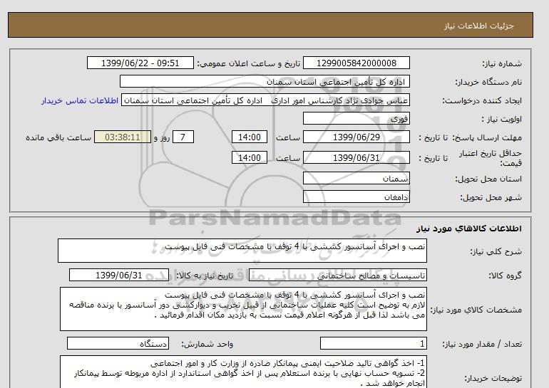
Task: Select the public announcement date field 1399/06/22 - 09:51
Action: [x=140, y=63]
